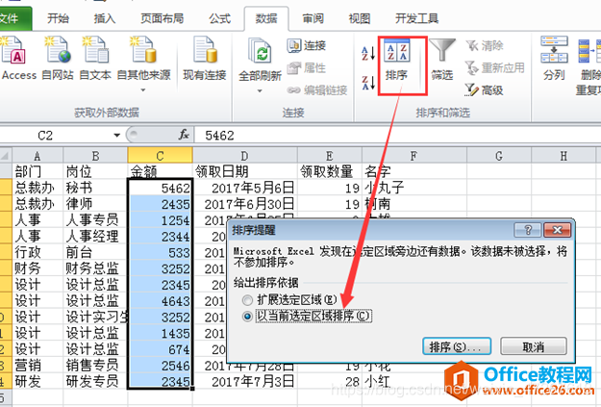Click cell containing 2017年7月3日

[244, 381]
